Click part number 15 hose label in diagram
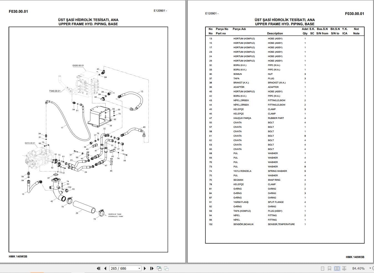The width and height of the screenshot is (374, 273). 23,194
